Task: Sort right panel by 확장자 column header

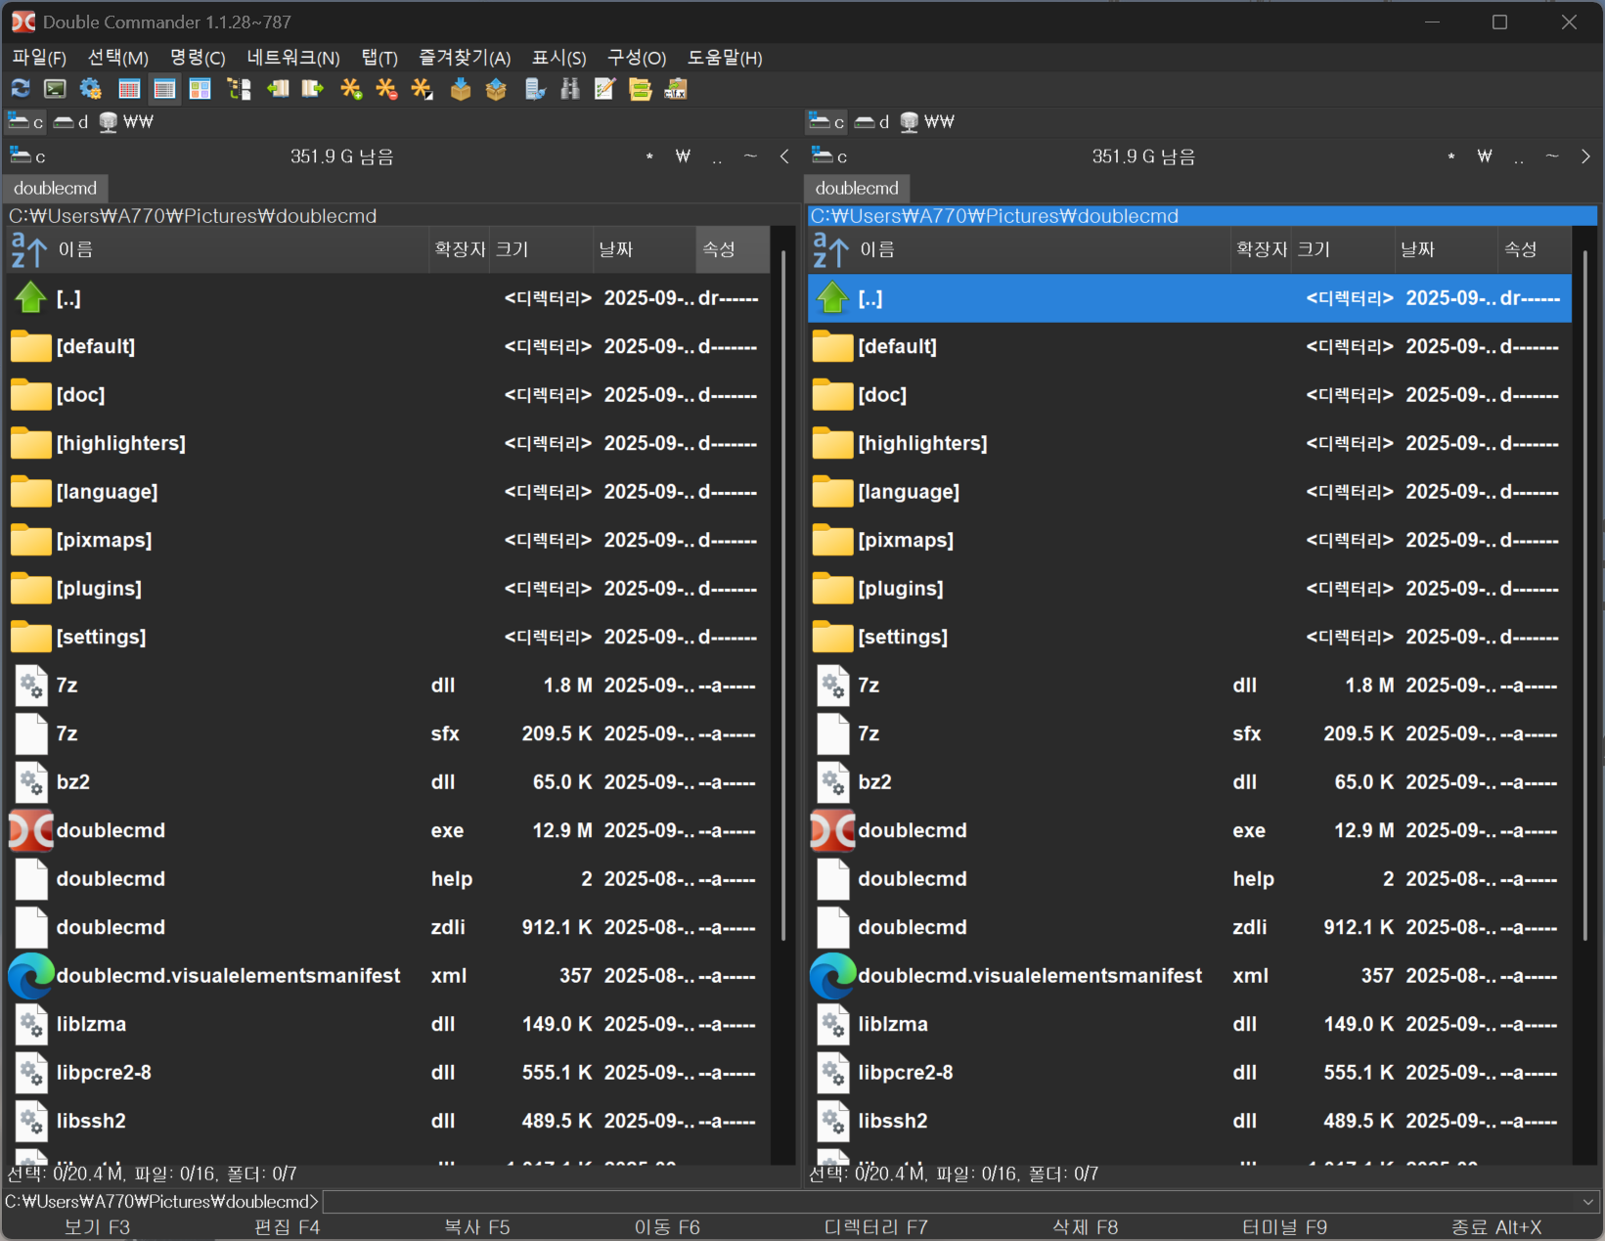Action: click(1261, 249)
